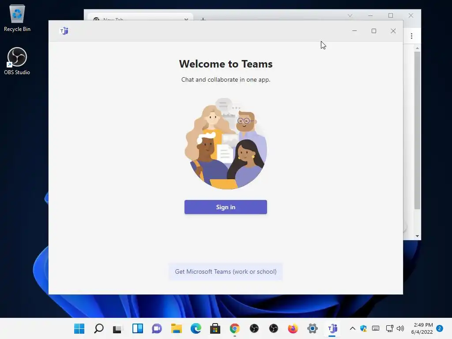Open the Windows Start menu
Viewport: 452px width, 339px height.
[x=79, y=328]
